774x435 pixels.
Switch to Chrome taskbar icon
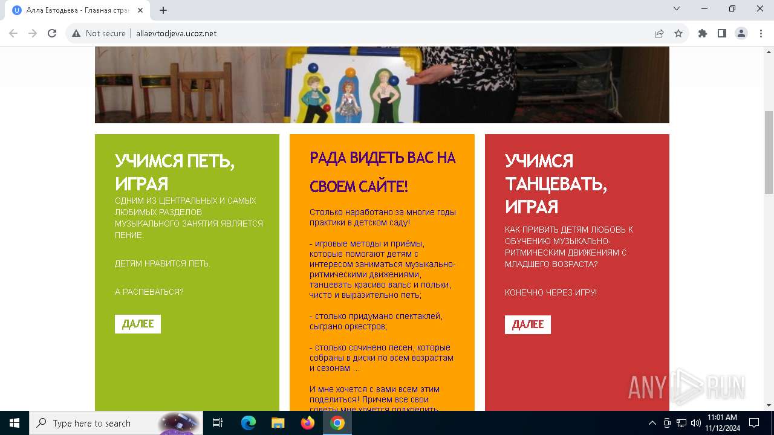(337, 423)
